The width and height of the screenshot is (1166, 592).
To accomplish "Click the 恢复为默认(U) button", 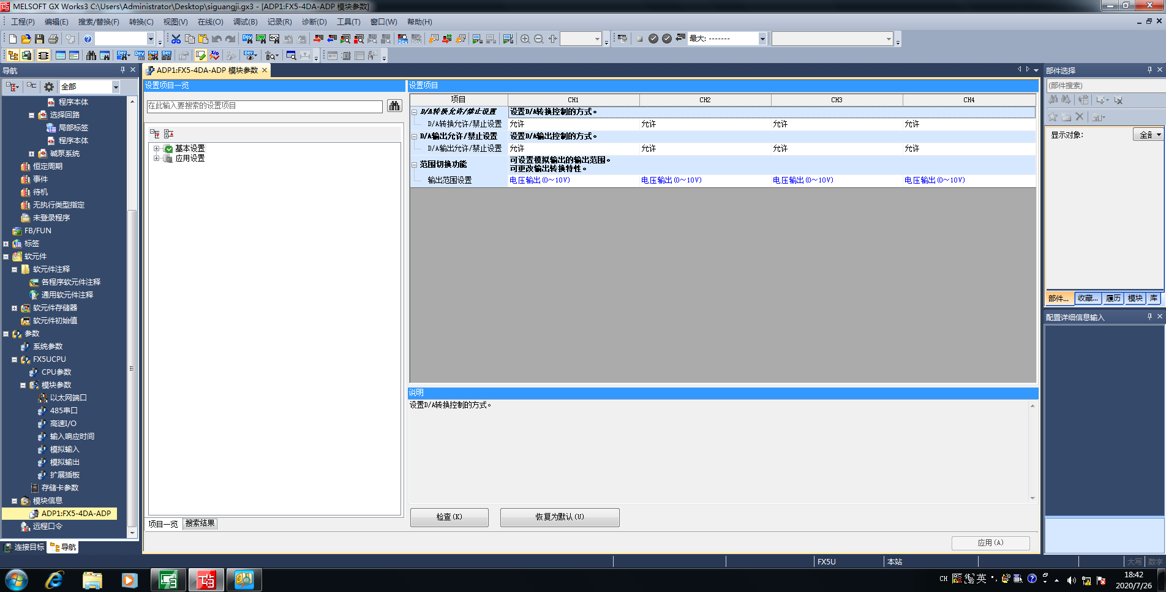I will pyautogui.click(x=559, y=517).
